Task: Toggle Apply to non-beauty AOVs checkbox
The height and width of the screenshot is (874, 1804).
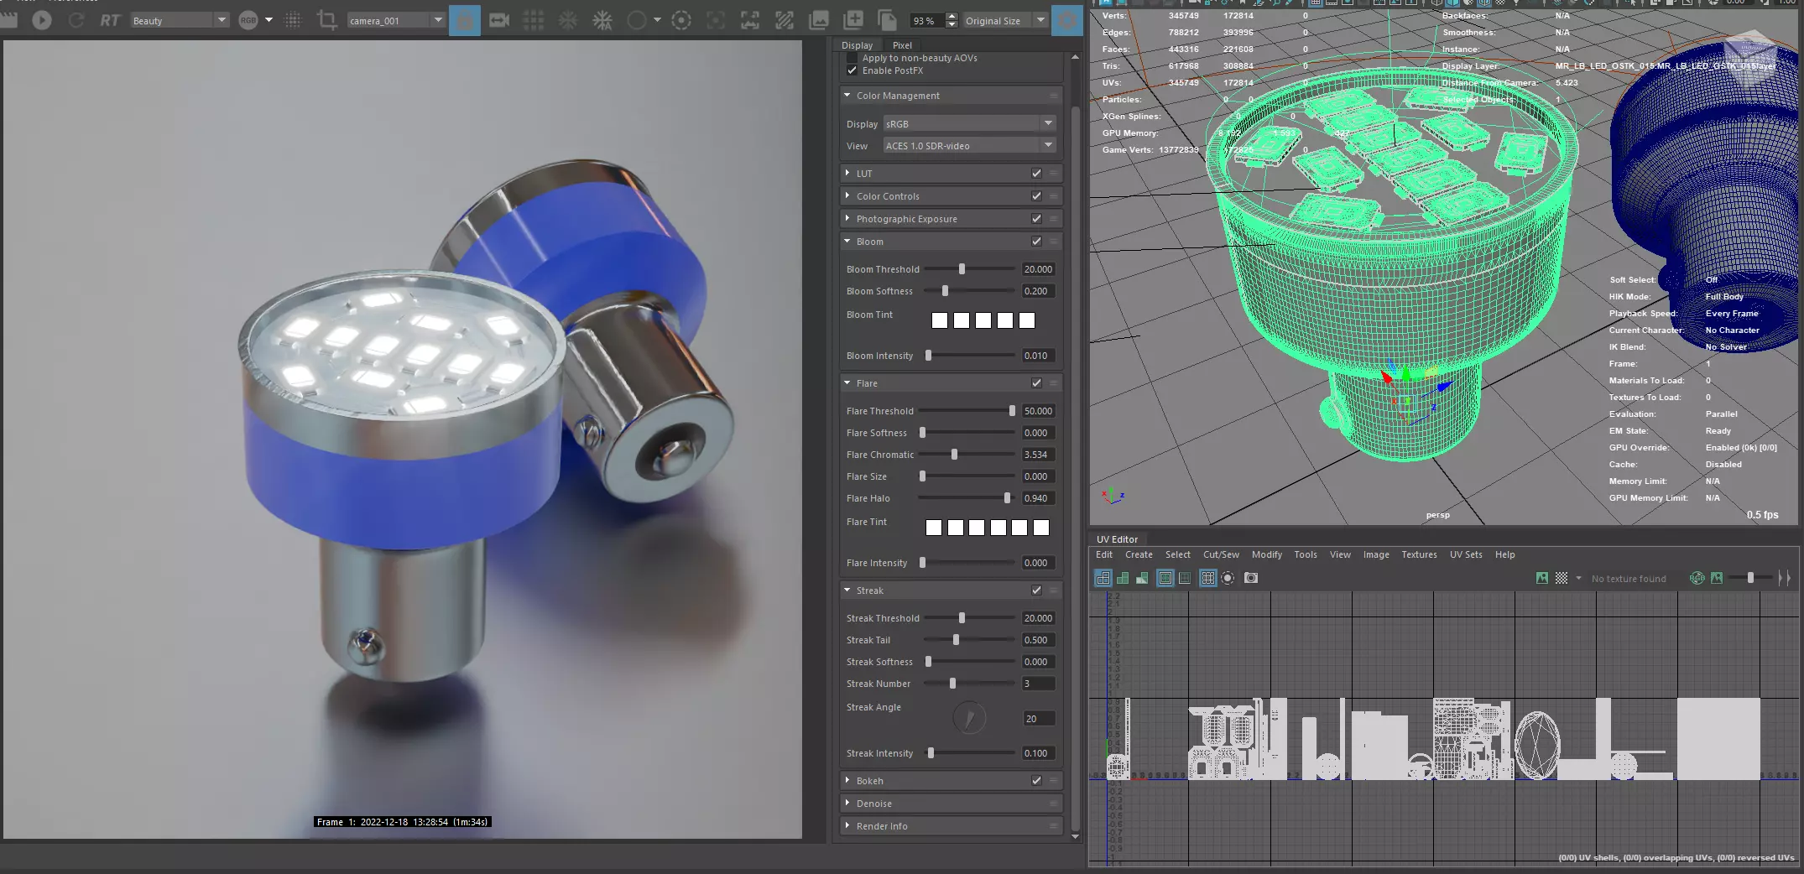Action: pyautogui.click(x=852, y=58)
